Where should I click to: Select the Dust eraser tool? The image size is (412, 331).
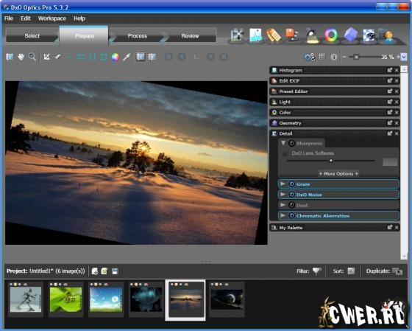[x=58, y=57]
